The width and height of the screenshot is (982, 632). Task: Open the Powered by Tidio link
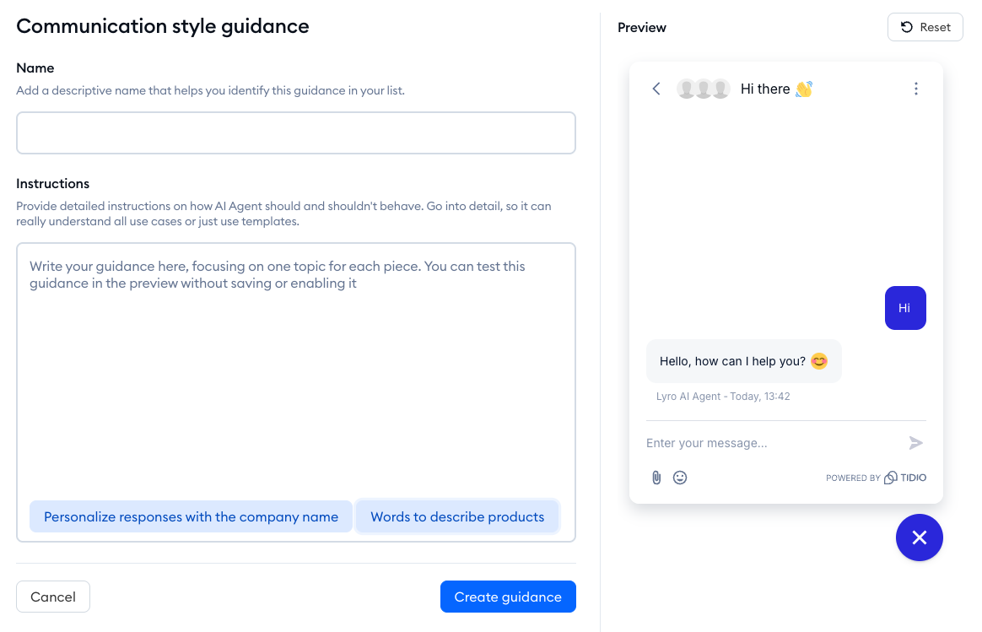876,477
